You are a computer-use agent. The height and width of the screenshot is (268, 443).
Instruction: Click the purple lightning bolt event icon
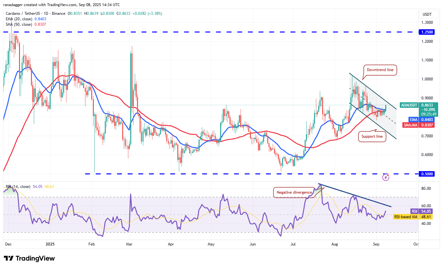point(386,177)
